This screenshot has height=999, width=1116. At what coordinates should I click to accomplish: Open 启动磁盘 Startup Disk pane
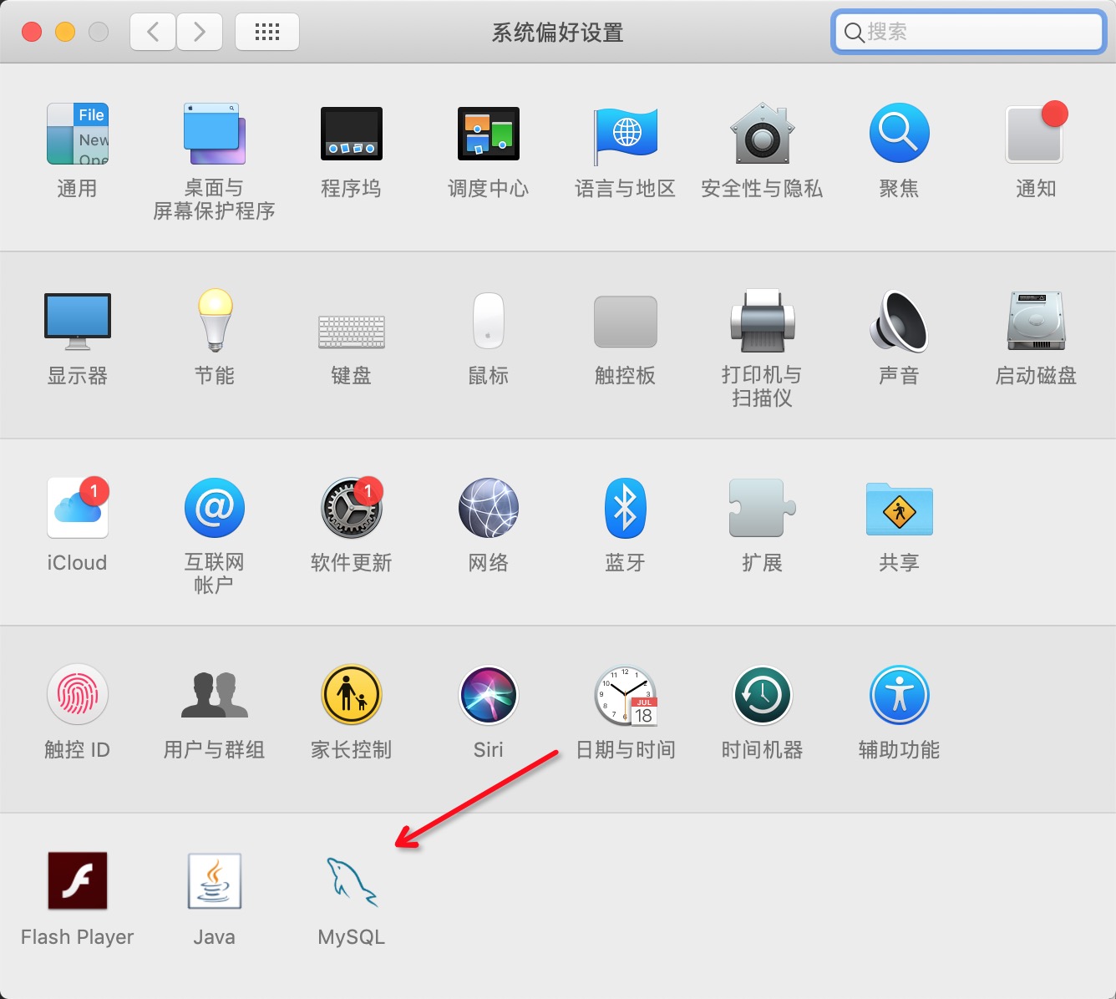point(1037,321)
